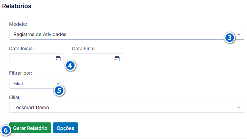
Task: Click the numbered step 6 badge
Action: click(6, 130)
